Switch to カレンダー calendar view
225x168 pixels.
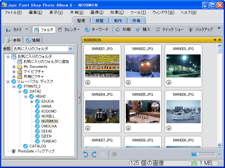point(69,30)
